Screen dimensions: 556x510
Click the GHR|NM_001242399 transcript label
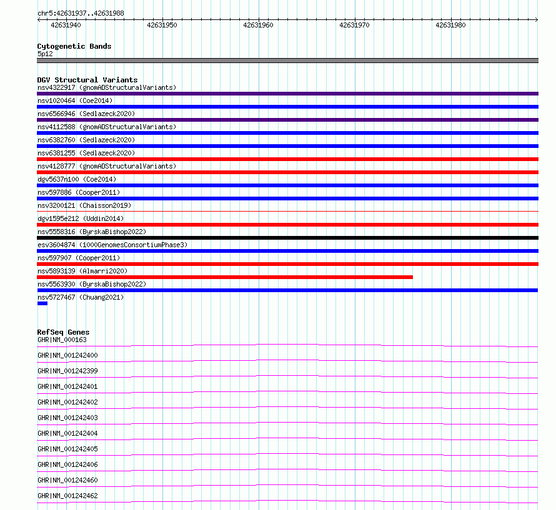coord(67,371)
